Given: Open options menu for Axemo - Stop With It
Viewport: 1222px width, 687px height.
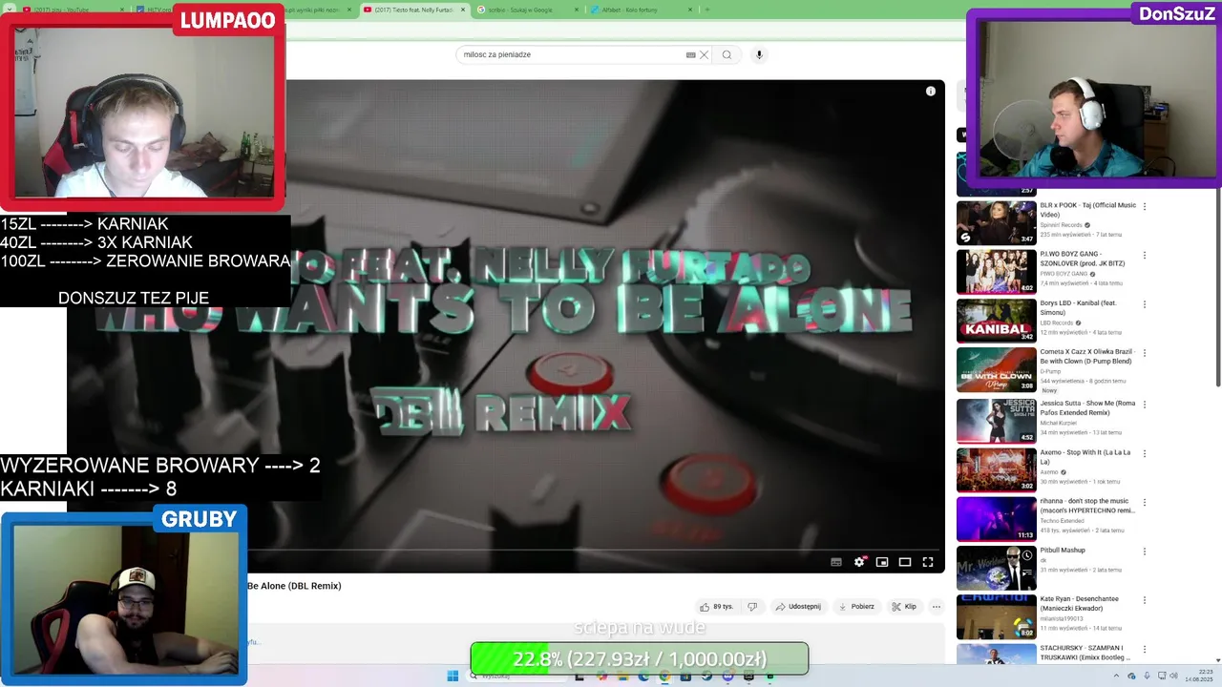Looking at the screenshot, I should [1145, 453].
